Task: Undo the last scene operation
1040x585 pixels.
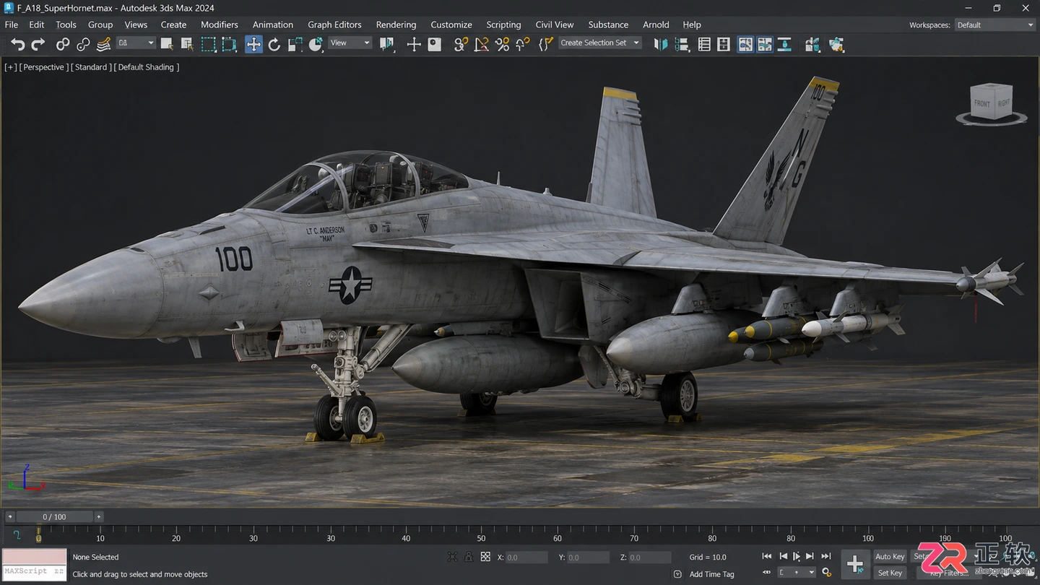Action: [x=17, y=44]
